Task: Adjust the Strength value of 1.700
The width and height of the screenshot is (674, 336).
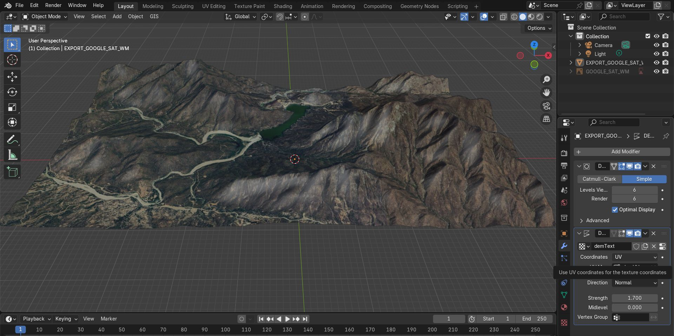Action: [634, 298]
